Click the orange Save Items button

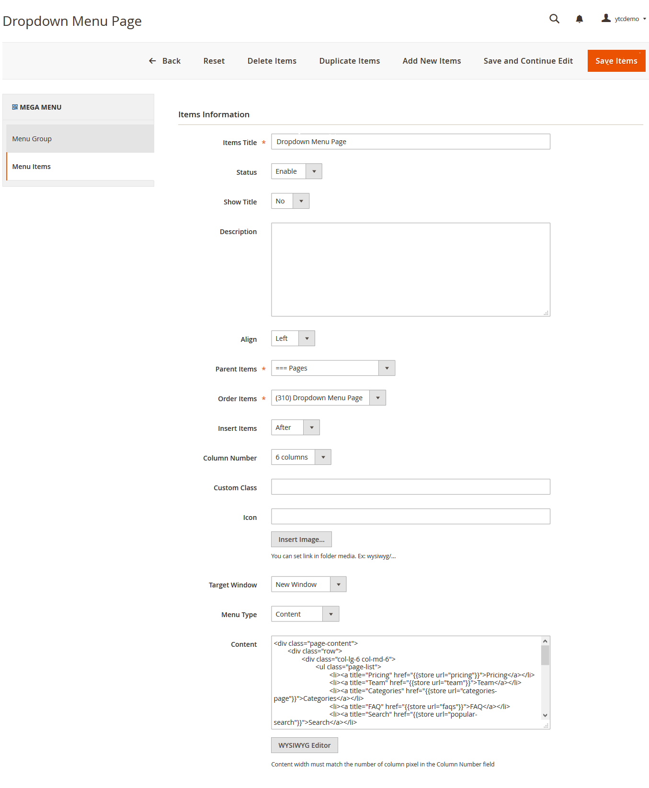616,61
